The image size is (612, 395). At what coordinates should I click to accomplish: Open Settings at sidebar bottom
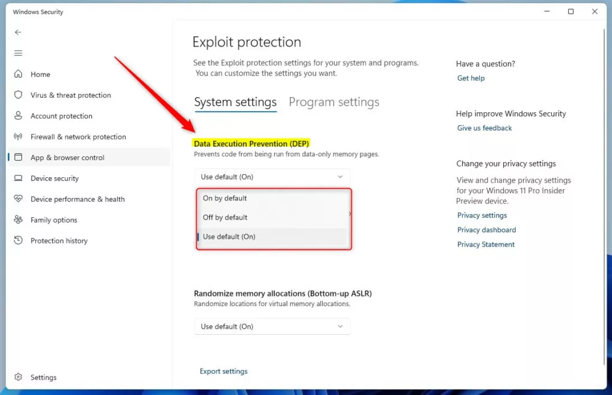(89, 377)
